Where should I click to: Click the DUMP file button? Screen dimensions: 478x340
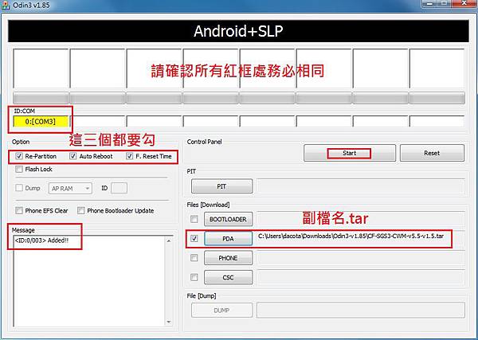coord(221,311)
